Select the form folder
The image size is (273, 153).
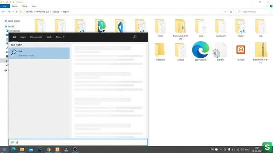[x=160, y=28]
